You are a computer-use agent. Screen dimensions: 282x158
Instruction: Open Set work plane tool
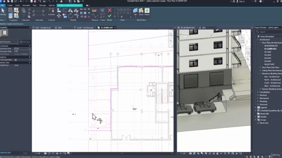click(135, 12)
